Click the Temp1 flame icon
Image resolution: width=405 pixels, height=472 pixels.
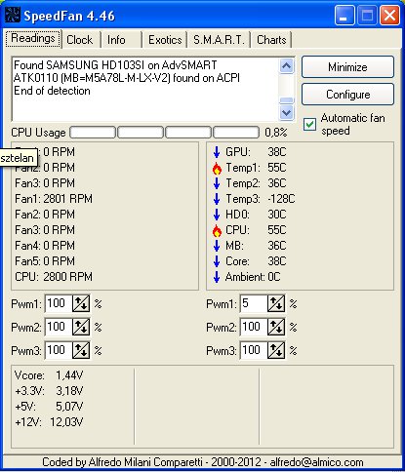click(x=217, y=168)
